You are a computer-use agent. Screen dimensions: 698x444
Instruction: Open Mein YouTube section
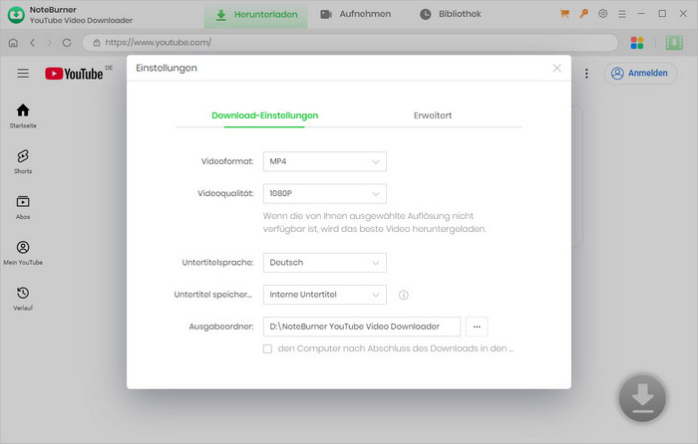(x=23, y=253)
